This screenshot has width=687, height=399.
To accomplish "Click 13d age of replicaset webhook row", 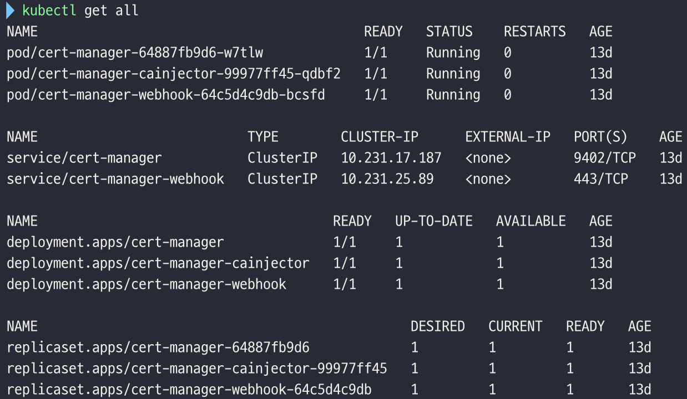I will [x=639, y=390].
